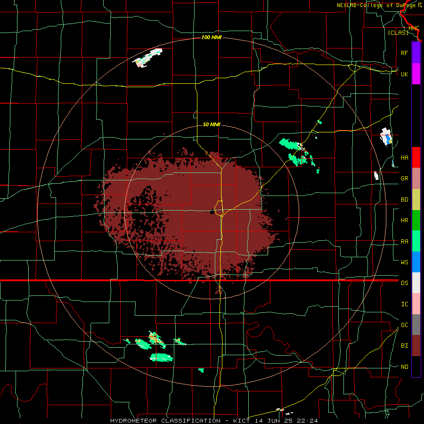Image resolution: width=424 pixels, height=424 pixels.
Task: Click the "BI" legend label
Action: [404, 346]
